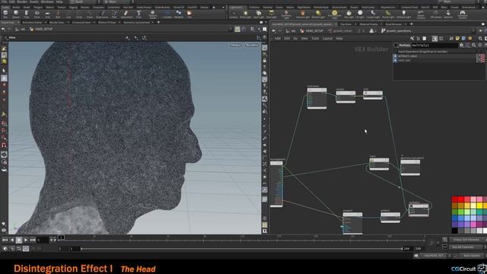Image resolution: width=487 pixels, height=274 pixels.
Task: Add an Area Light from the shelf
Action: [x=272, y=14]
